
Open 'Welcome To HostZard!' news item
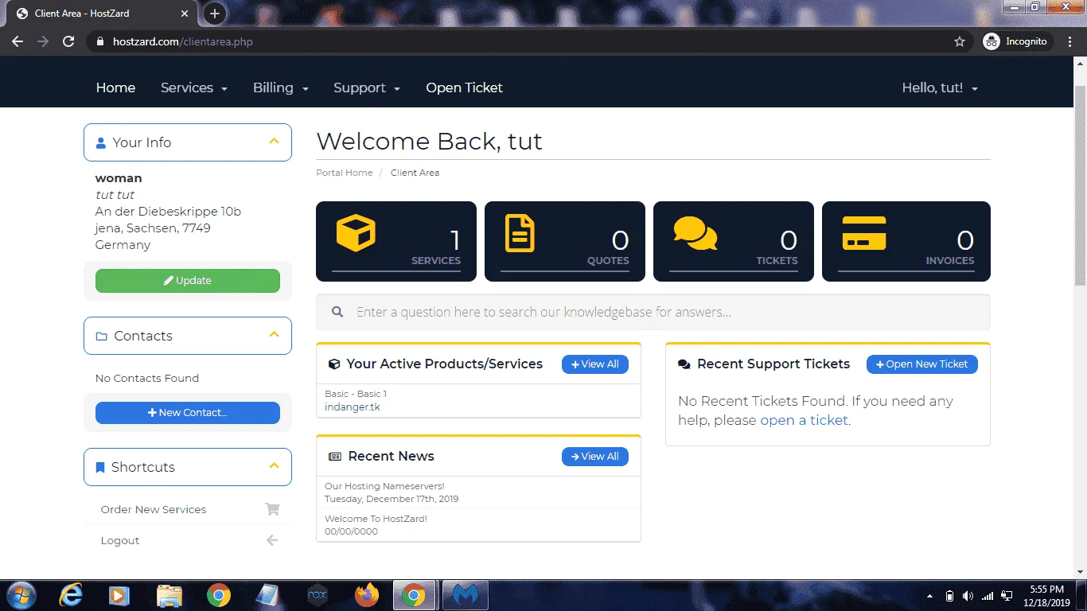point(376,519)
